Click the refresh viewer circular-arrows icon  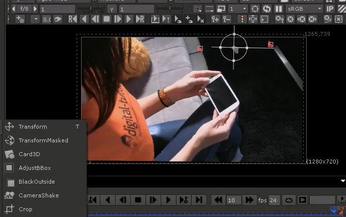coord(267,9)
